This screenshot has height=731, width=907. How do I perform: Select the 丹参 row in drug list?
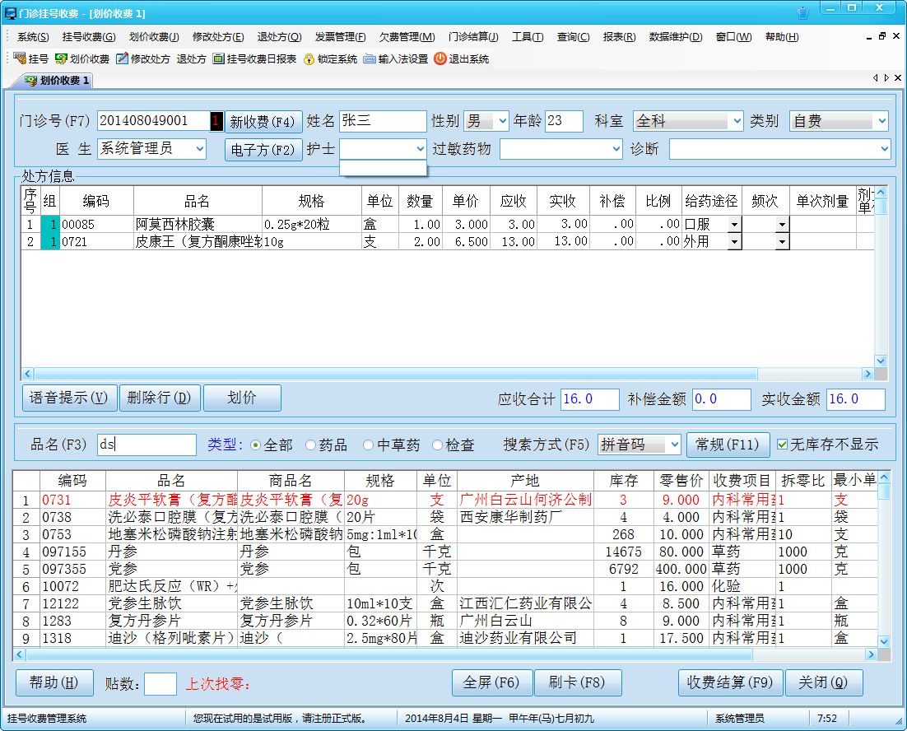[x=444, y=552]
